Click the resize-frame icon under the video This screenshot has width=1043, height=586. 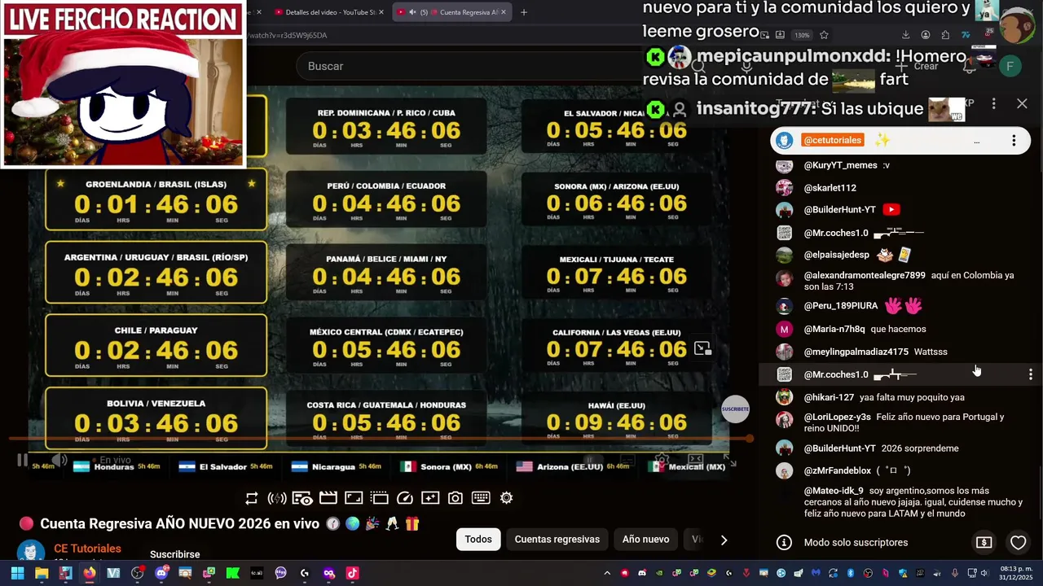click(x=354, y=498)
